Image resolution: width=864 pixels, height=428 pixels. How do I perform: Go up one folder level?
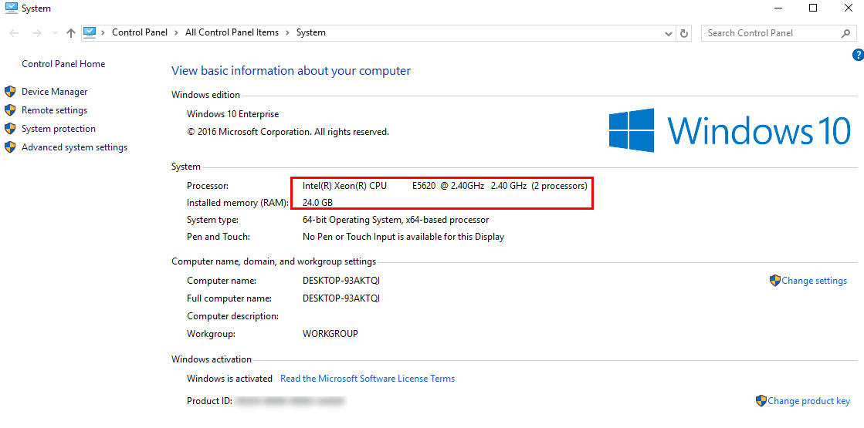71,33
